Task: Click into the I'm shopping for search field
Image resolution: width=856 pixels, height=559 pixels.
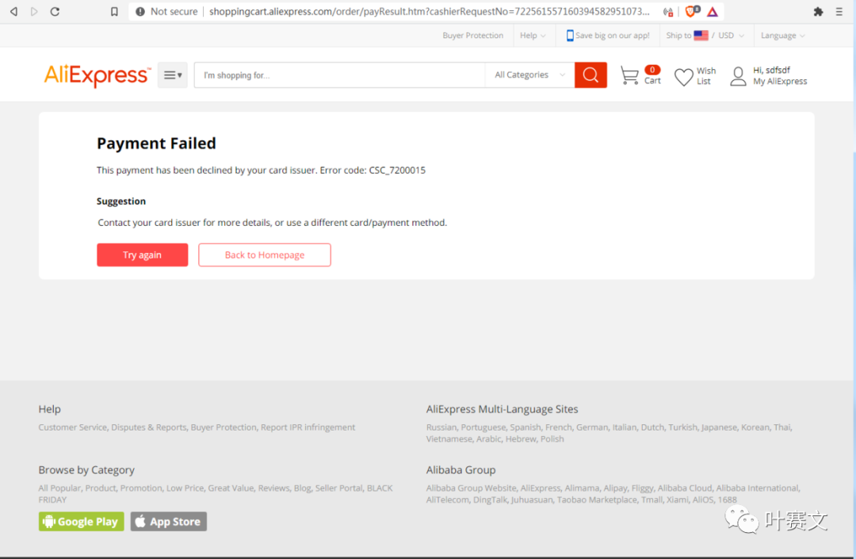Action: [x=339, y=75]
